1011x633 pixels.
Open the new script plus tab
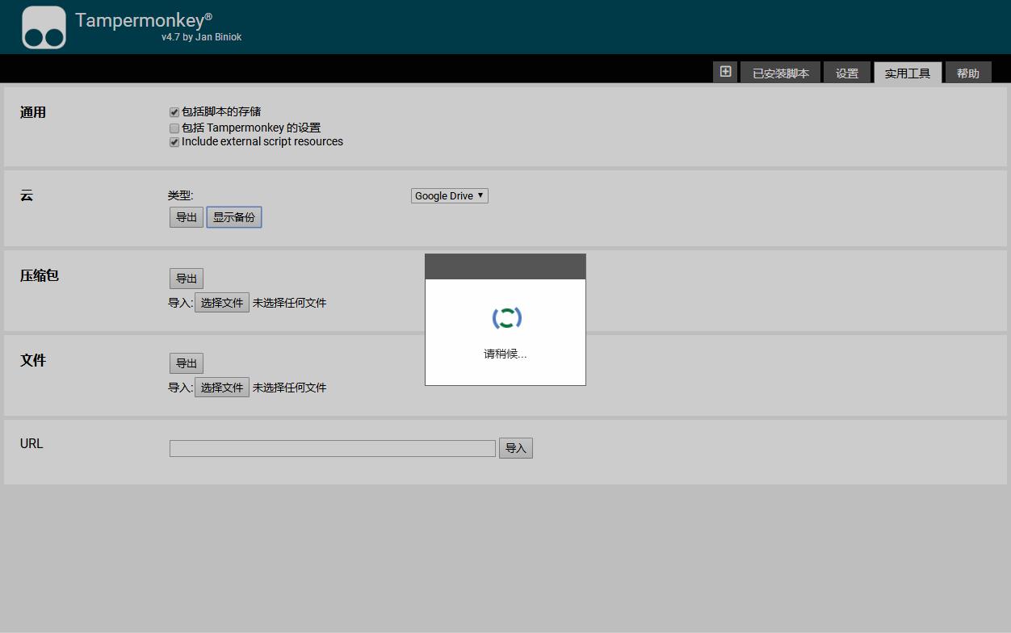tap(725, 72)
